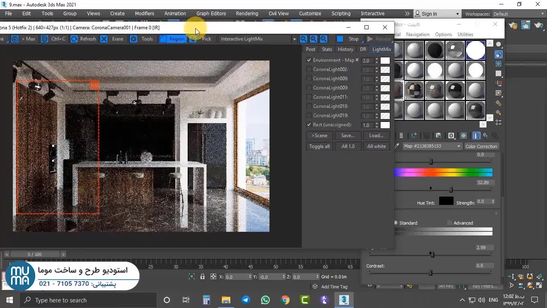The image size is (547, 308).
Task: Select the Advanced radio button
Action: coord(450,223)
